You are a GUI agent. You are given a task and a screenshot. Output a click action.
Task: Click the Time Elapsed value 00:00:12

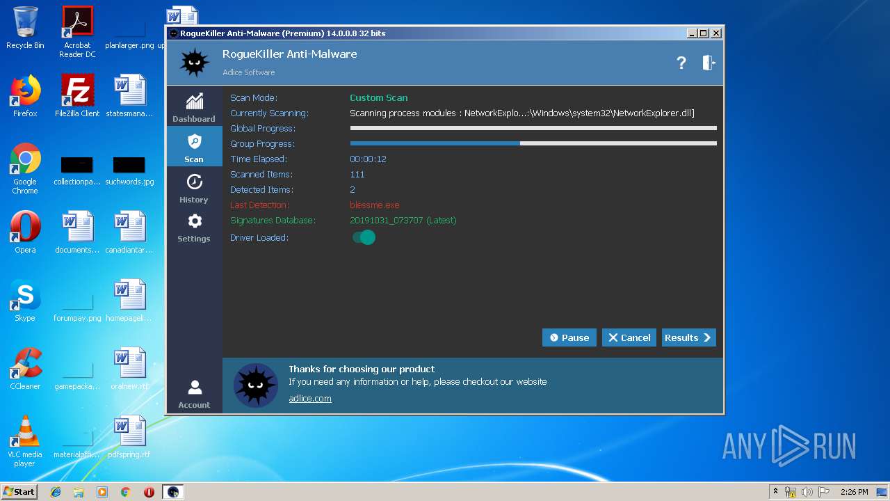tap(368, 159)
